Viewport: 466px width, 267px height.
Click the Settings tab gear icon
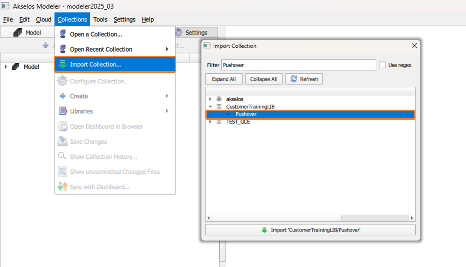tap(179, 32)
